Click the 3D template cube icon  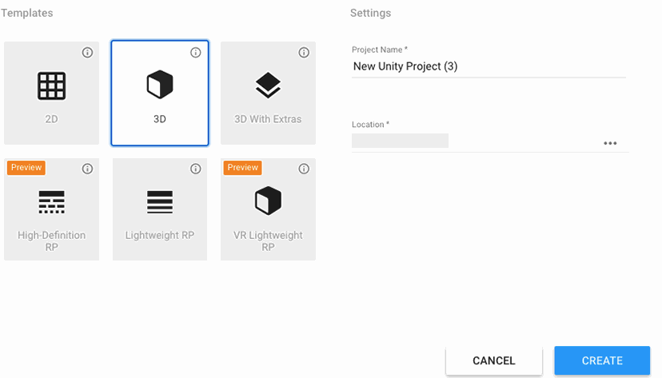[160, 85]
